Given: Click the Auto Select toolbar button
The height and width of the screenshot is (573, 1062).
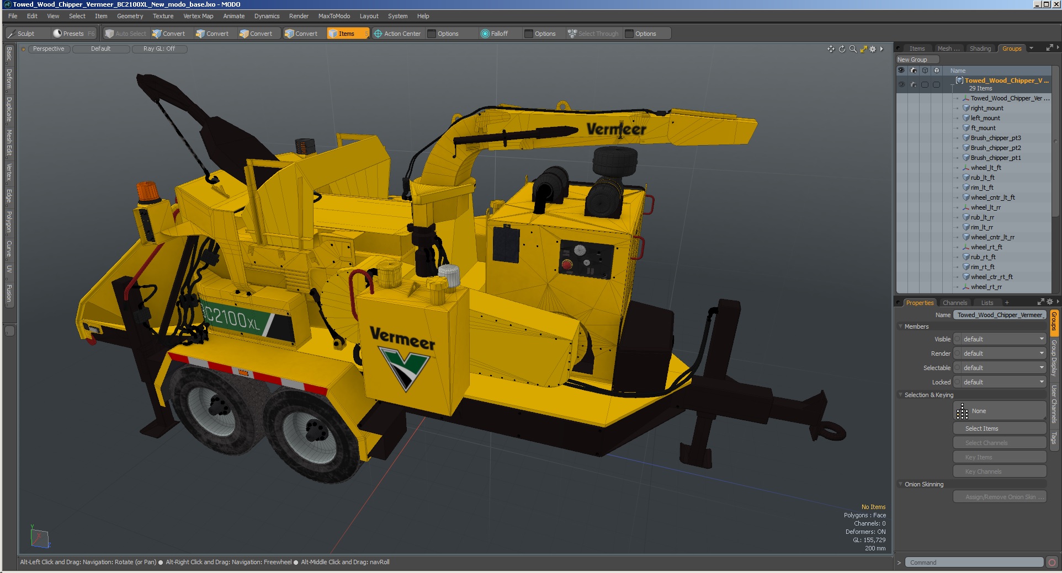Looking at the screenshot, I should pyautogui.click(x=126, y=34).
